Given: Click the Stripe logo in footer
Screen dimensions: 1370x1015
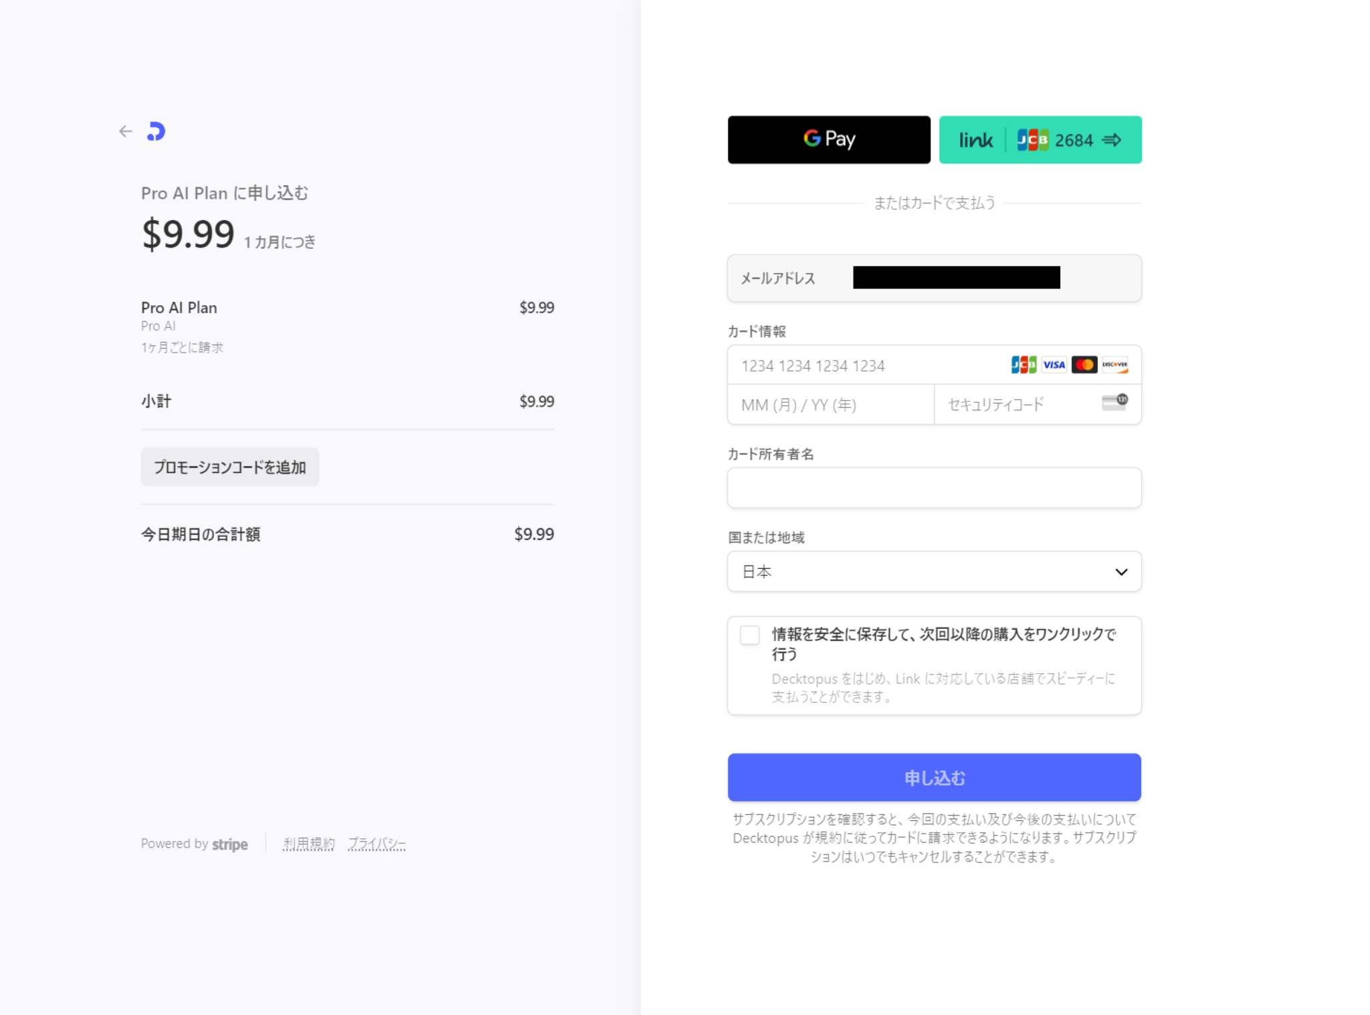Looking at the screenshot, I should (x=229, y=844).
